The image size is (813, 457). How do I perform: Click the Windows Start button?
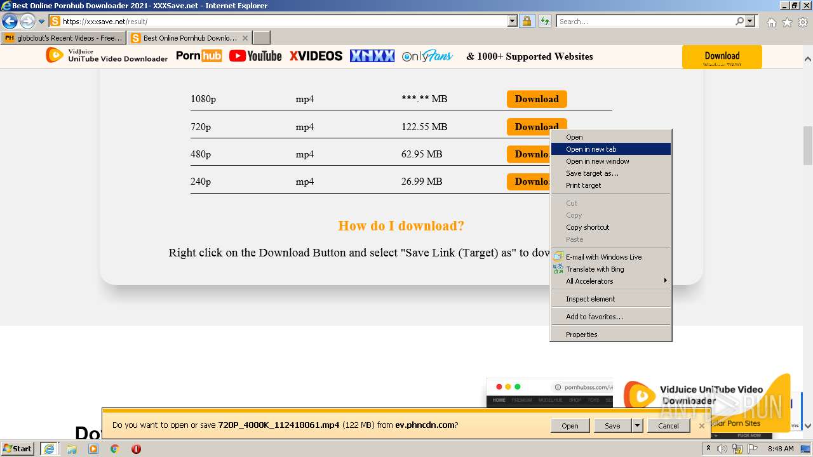(18, 449)
